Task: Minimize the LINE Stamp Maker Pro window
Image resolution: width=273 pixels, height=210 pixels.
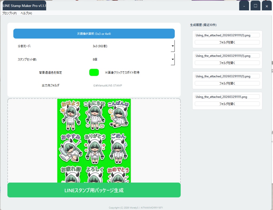Action: 244,5
